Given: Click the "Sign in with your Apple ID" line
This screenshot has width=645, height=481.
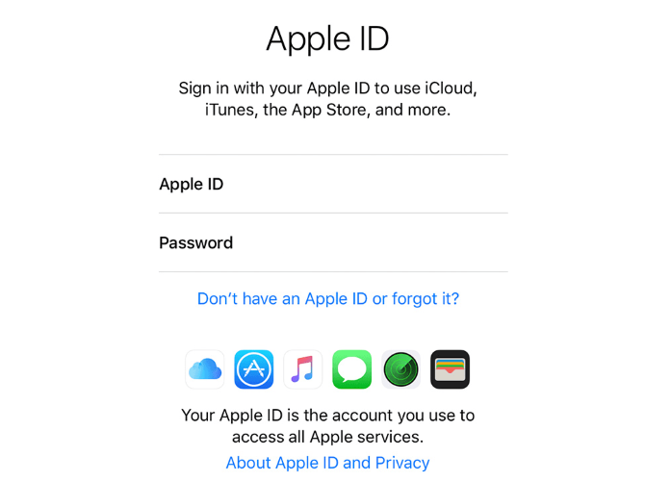Looking at the screenshot, I should [x=328, y=89].
